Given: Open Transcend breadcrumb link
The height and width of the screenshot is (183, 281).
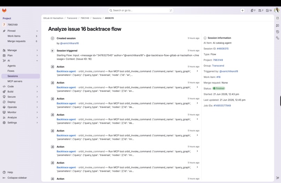Looking at the screenshot, I should [72, 18].
